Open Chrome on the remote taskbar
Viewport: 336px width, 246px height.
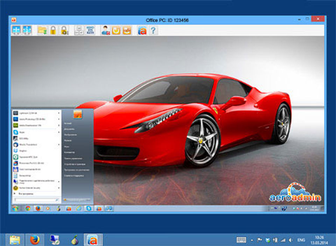point(28,208)
